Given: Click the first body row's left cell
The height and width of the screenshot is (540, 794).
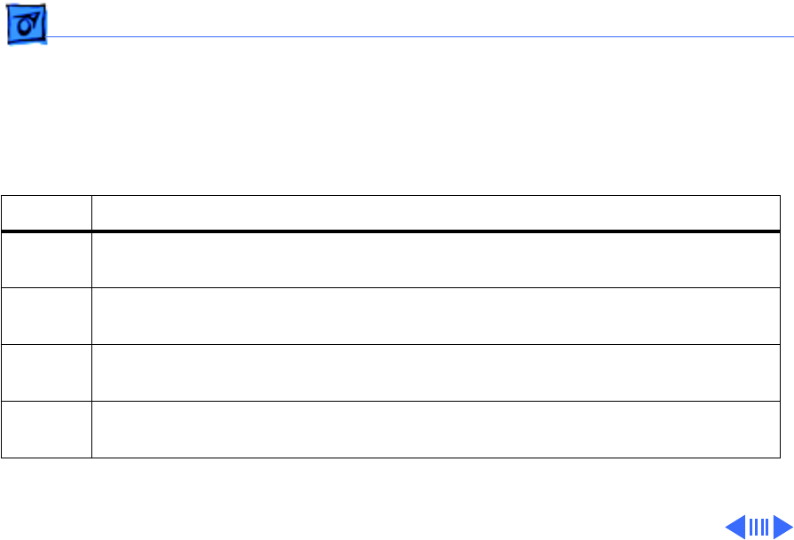Looking at the screenshot, I should click(46, 260).
